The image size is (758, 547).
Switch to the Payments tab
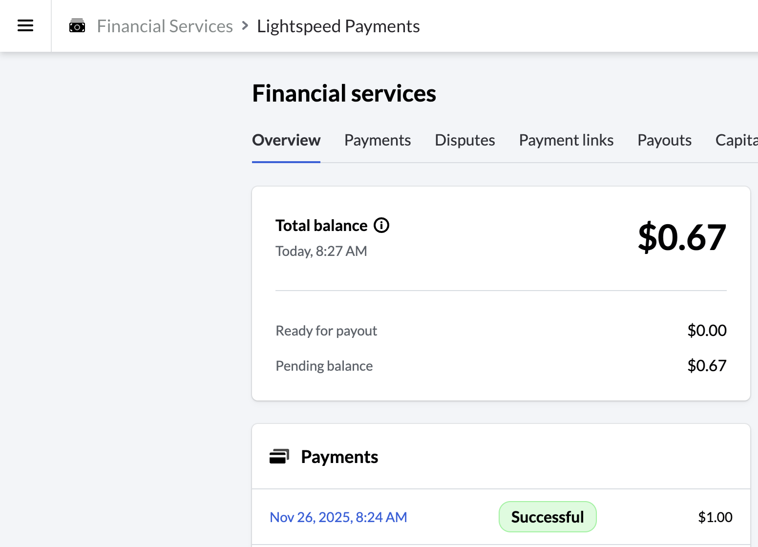pos(378,140)
